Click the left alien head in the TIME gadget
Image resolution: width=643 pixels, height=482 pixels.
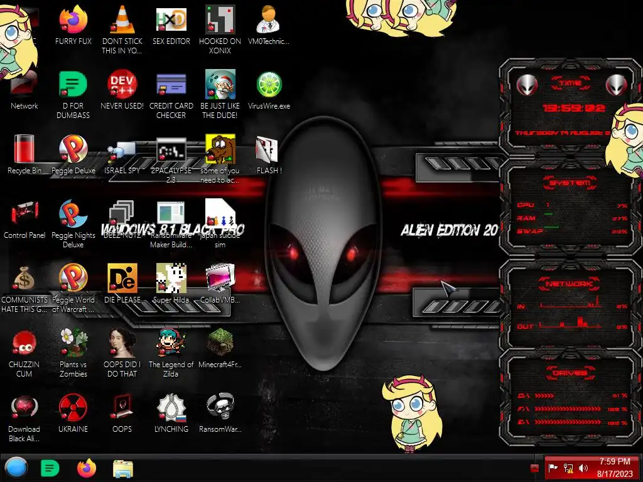click(527, 85)
